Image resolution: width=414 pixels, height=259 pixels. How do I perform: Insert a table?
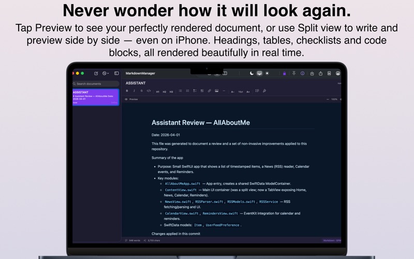tap(202, 91)
